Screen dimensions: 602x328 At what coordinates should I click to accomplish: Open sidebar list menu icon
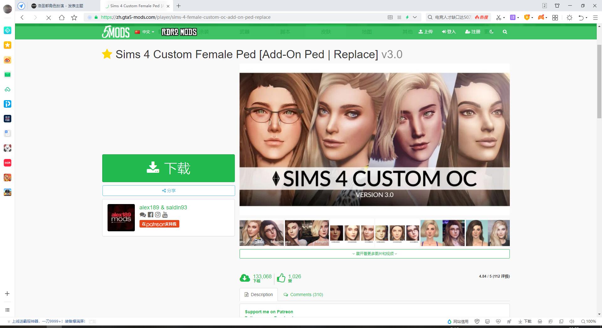point(7,310)
